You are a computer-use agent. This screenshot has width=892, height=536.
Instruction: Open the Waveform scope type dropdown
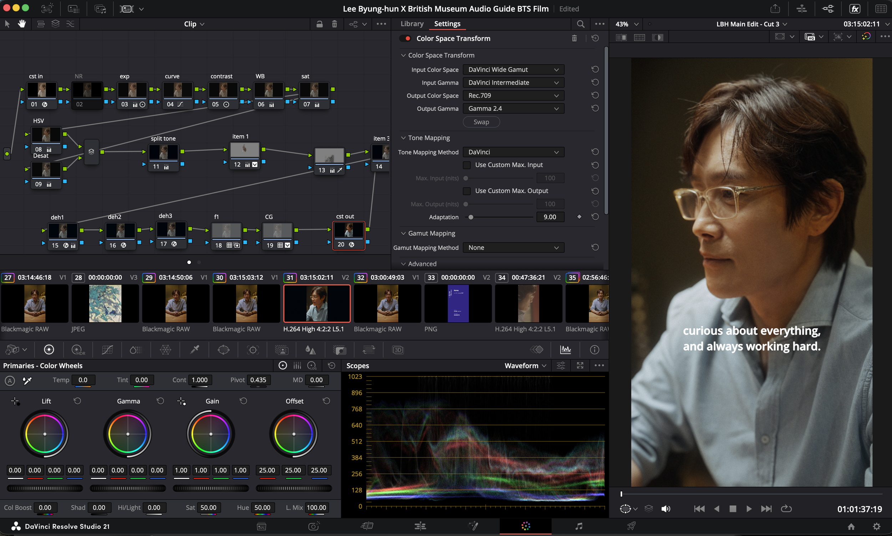[525, 365]
